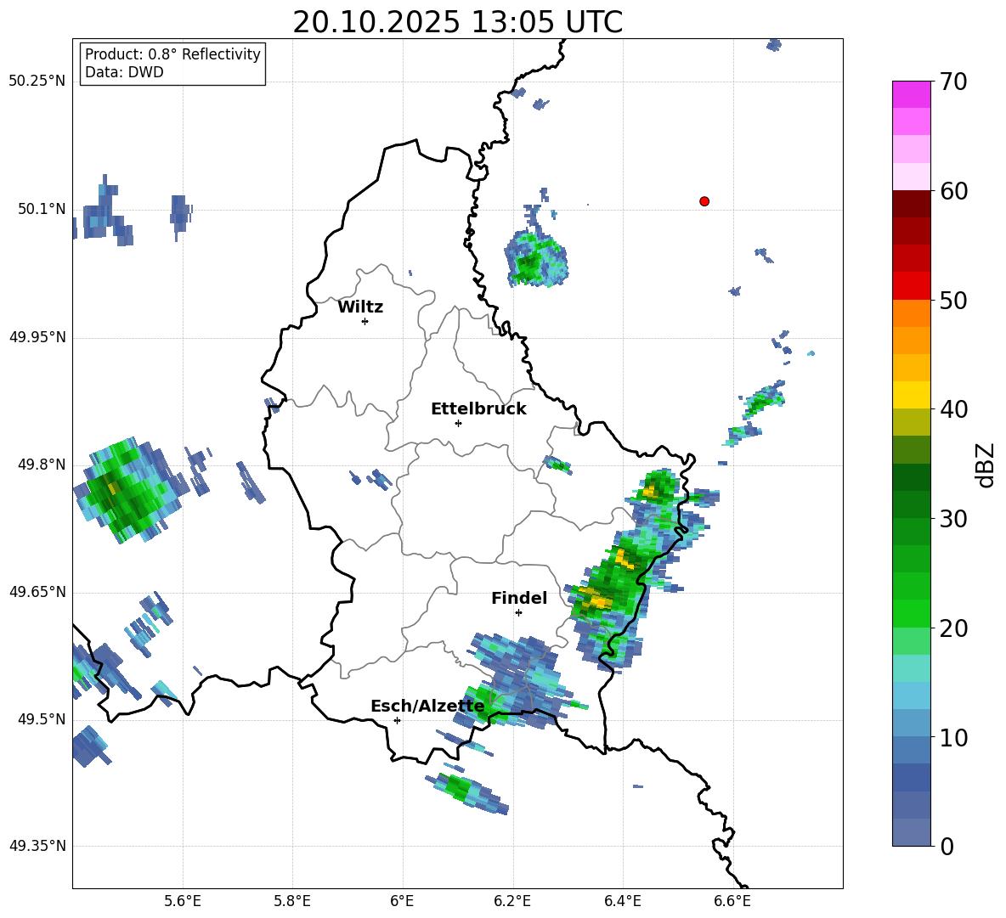Click the red dot radar marker
Screen dimensions: 1006x918
tap(704, 201)
